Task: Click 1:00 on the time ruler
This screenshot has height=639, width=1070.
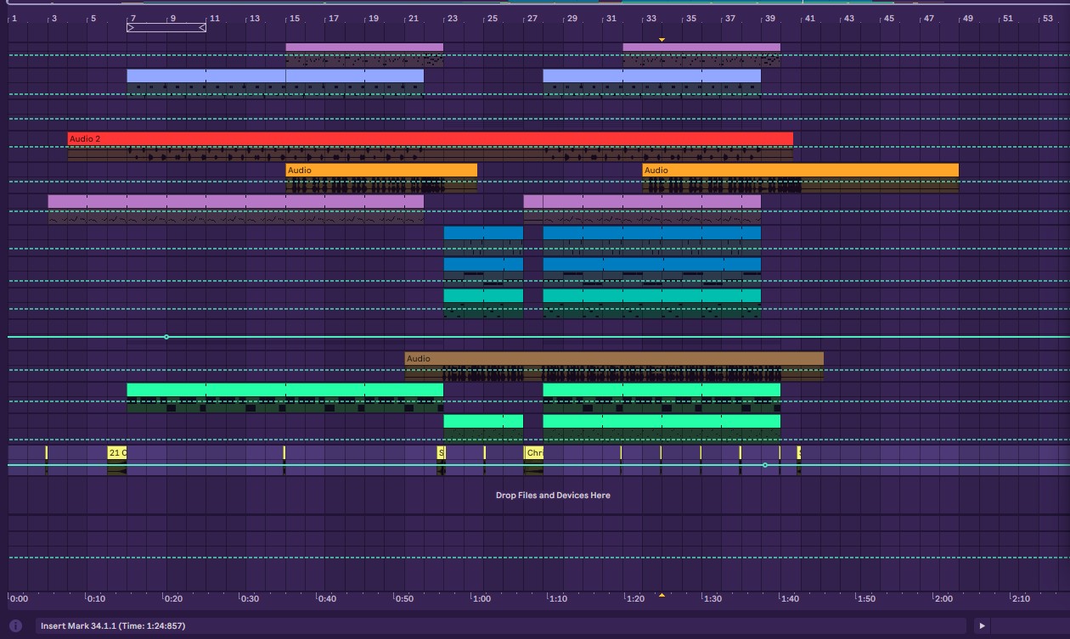Action: pyautogui.click(x=481, y=599)
